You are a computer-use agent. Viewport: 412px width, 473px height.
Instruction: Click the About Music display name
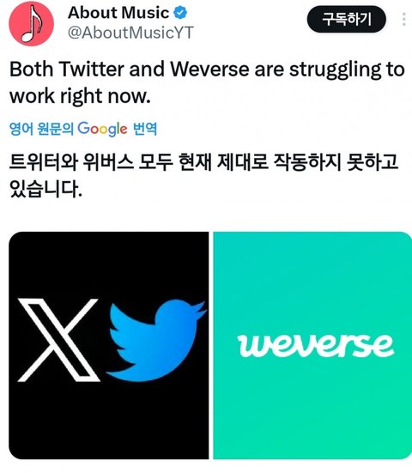pyautogui.click(x=118, y=13)
